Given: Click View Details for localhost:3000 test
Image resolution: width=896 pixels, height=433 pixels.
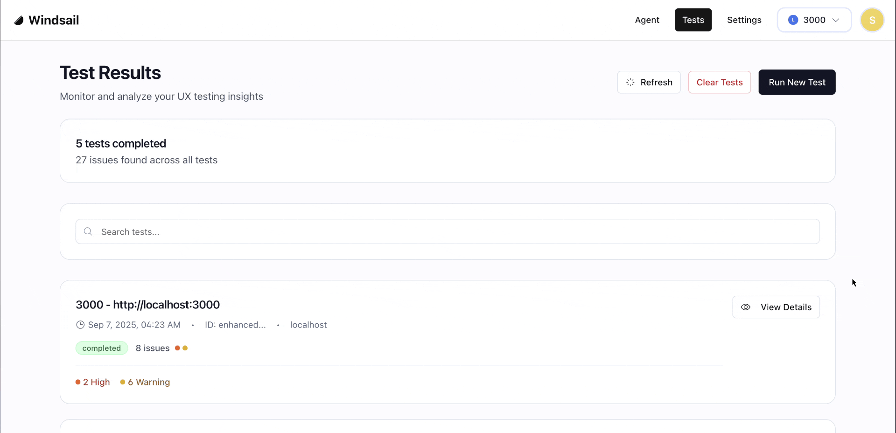Looking at the screenshot, I should click(776, 307).
